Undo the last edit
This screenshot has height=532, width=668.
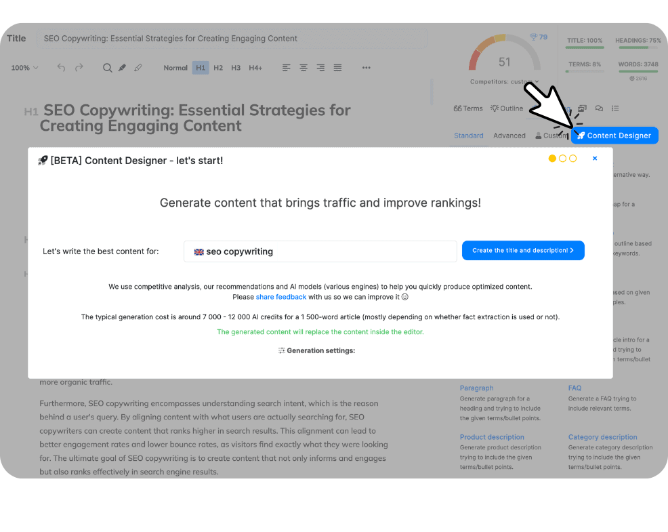60,67
